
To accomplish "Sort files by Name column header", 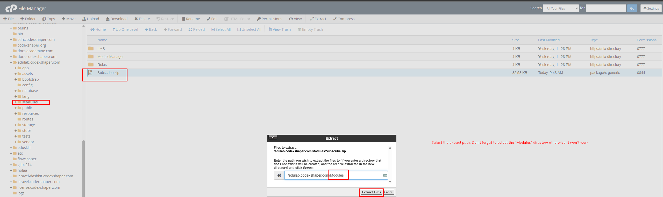I will tap(102, 40).
